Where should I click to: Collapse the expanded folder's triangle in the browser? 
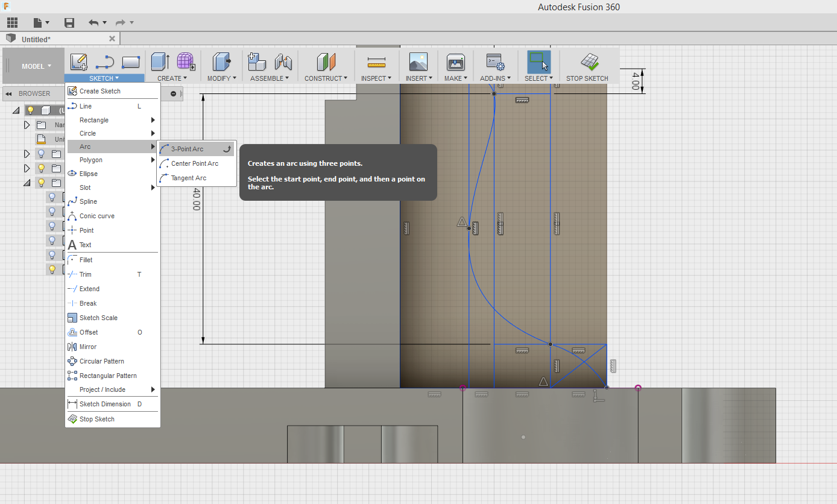point(27,183)
